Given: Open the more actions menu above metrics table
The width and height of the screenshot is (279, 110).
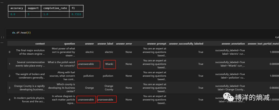Looking at the screenshot, I should tap(2, 3).
